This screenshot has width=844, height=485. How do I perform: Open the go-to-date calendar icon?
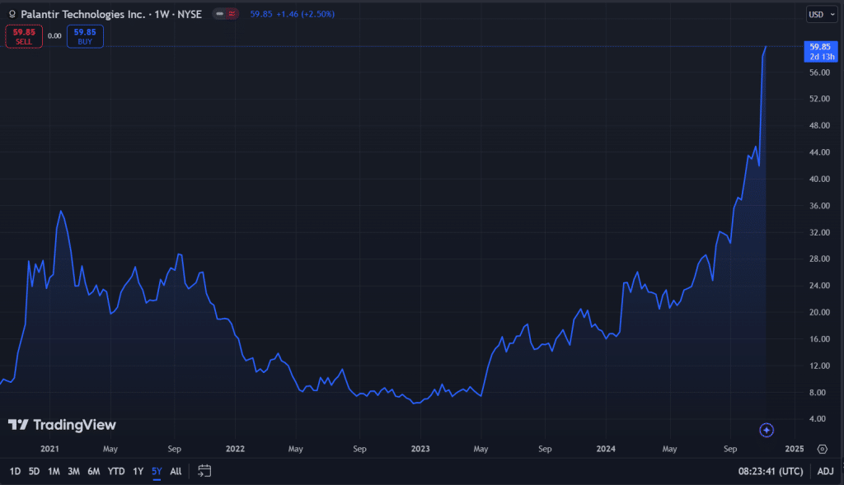[x=204, y=472]
